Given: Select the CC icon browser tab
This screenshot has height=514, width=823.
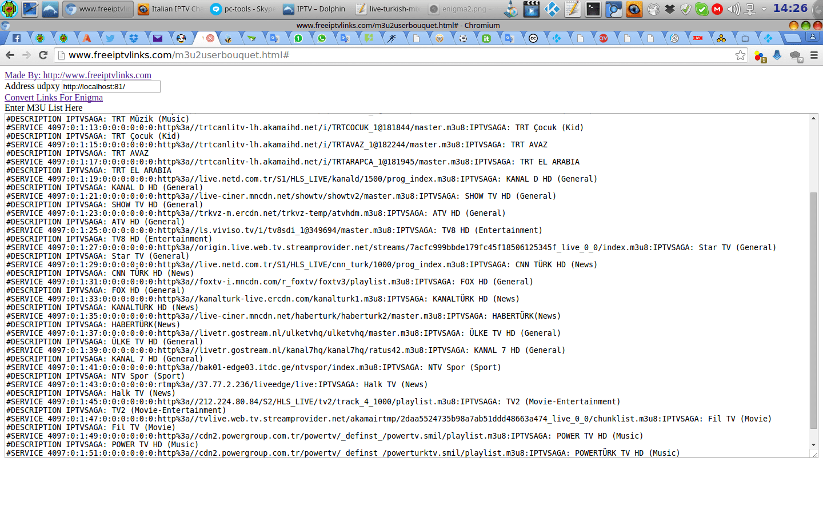Looking at the screenshot, I should [x=533, y=38].
